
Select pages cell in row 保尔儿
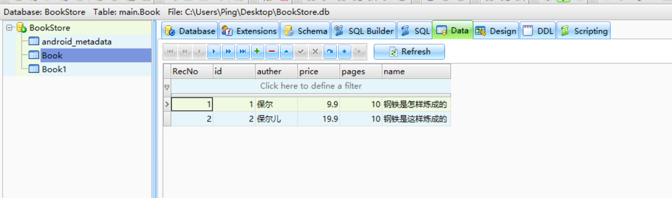click(x=361, y=119)
